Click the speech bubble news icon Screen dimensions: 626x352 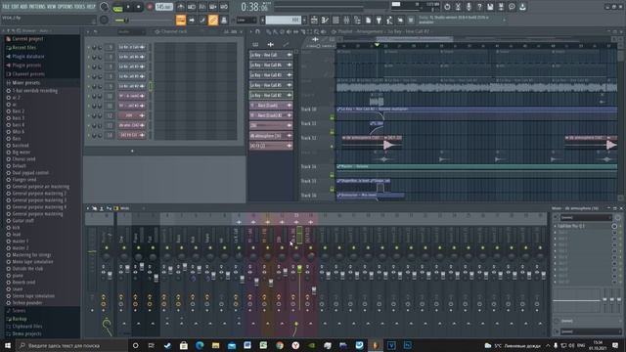(512, 7)
